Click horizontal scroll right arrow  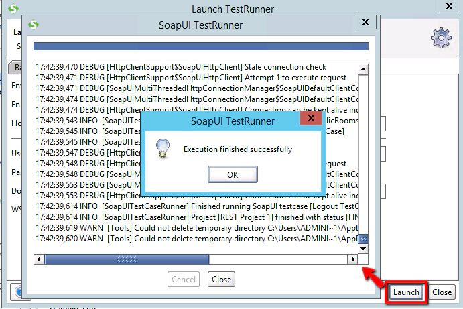pyautogui.click(x=353, y=259)
